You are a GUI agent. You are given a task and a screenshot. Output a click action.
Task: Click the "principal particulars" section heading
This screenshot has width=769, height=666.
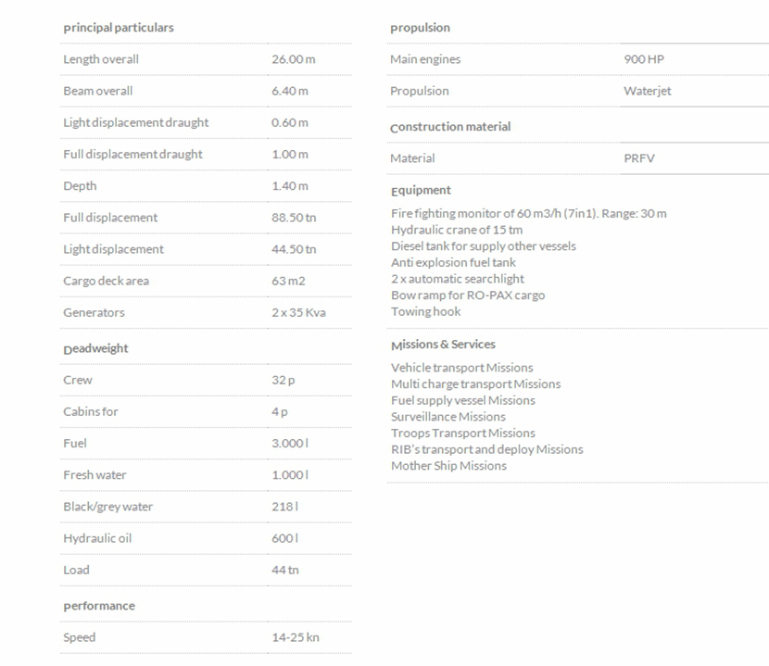(x=118, y=28)
